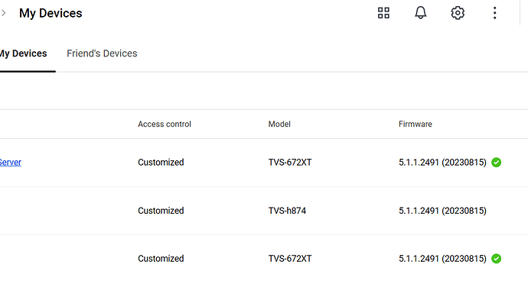This screenshot has height=287, width=528.
Task: Sort by the Model column header
Action: click(x=279, y=124)
